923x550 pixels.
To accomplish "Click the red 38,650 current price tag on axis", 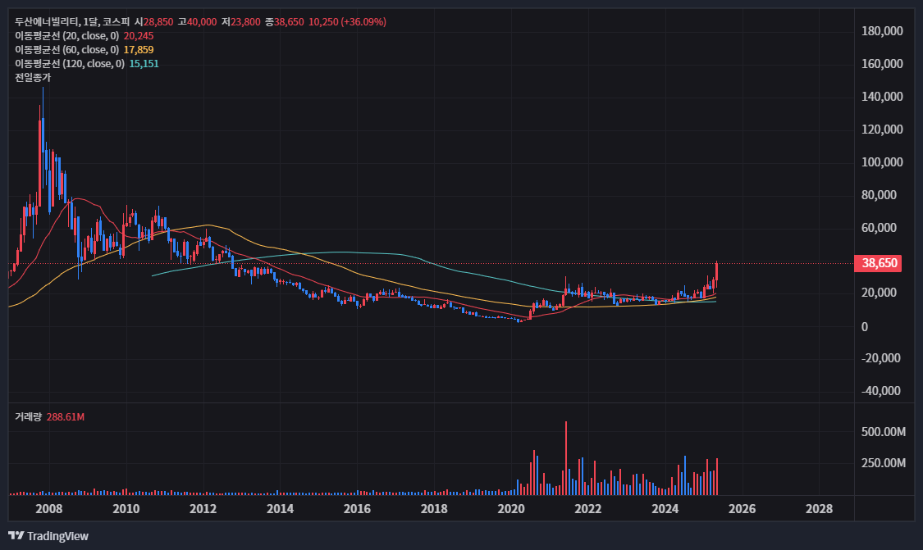I will pos(879,263).
